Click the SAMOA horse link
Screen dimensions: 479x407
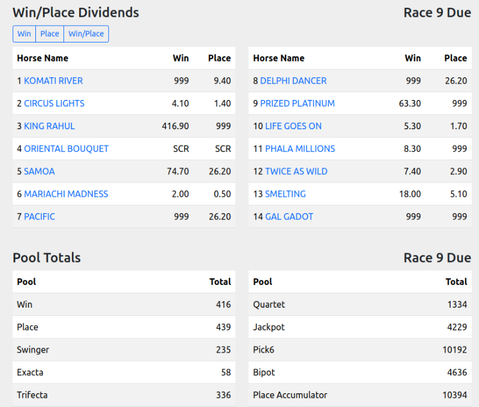coord(39,172)
